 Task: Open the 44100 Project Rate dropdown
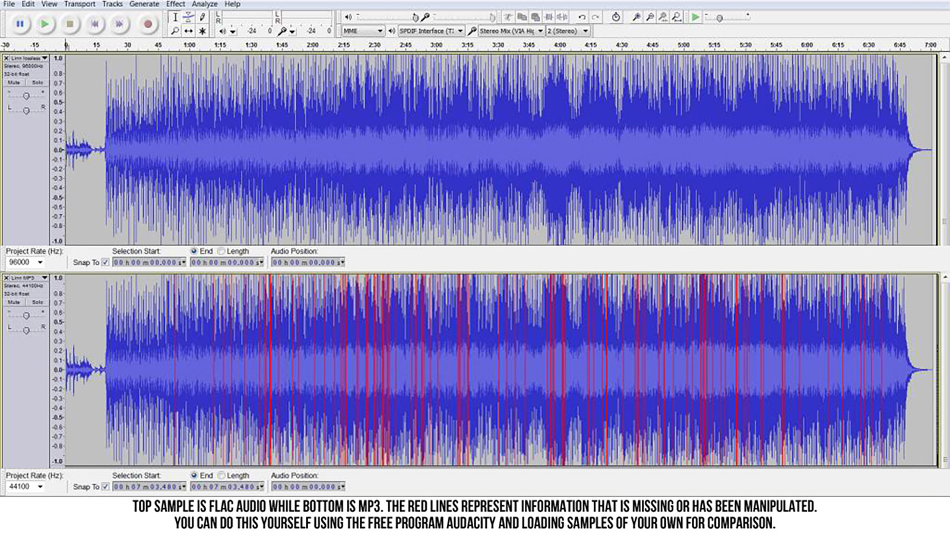(26, 487)
